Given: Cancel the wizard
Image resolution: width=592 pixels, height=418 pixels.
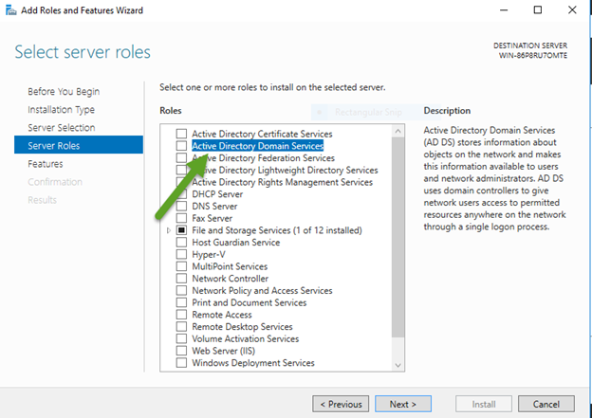Looking at the screenshot, I should click(x=546, y=404).
